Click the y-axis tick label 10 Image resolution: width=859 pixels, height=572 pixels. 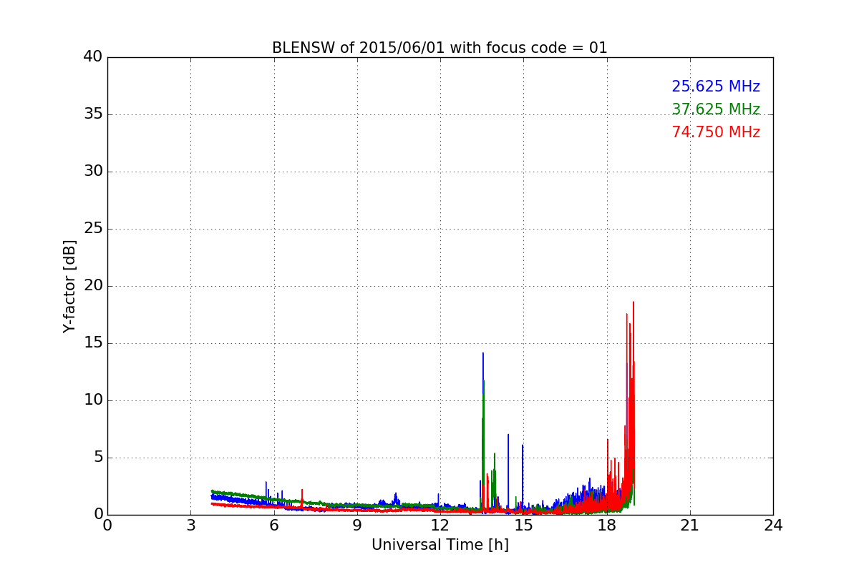tap(92, 400)
